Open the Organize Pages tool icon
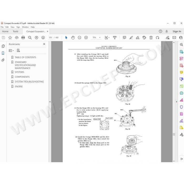 [x=181, y=58]
